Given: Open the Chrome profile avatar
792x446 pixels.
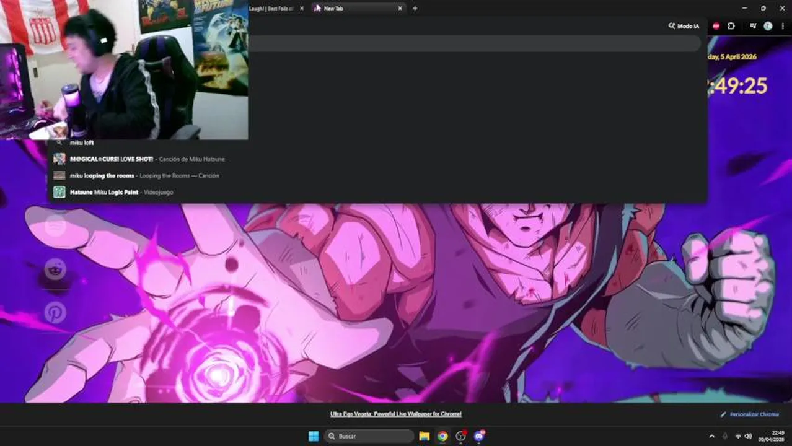Looking at the screenshot, I should coord(768,26).
